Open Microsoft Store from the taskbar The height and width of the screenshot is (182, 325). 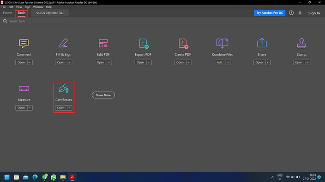click(16, 177)
